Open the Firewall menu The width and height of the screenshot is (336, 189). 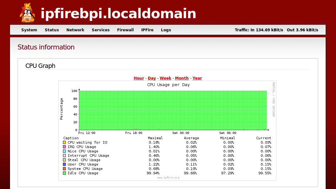pyautogui.click(x=125, y=30)
